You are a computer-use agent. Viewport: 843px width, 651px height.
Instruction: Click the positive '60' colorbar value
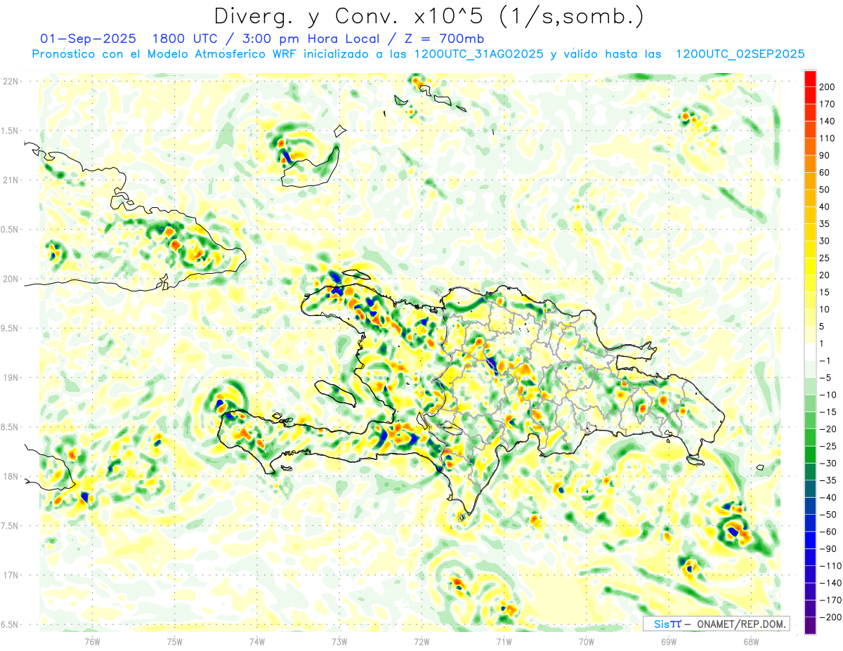pyautogui.click(x=825, y=173)
